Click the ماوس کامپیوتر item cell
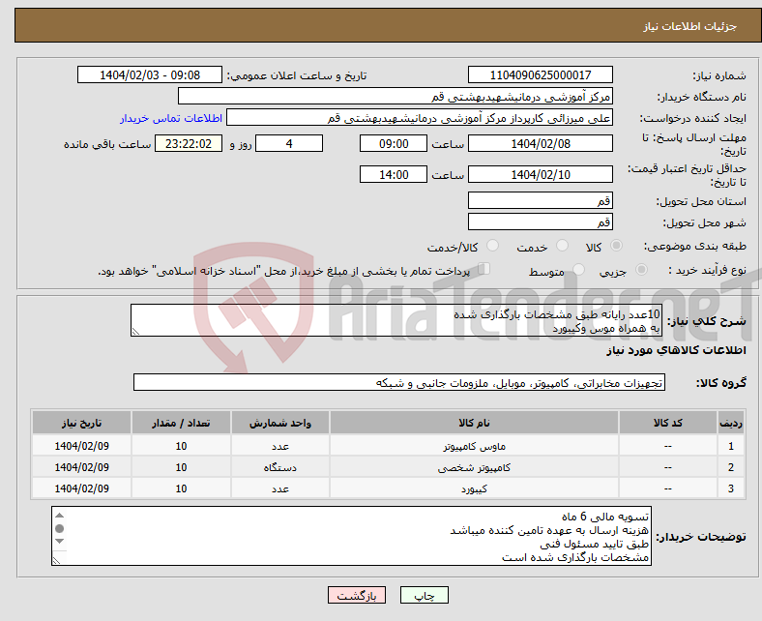The width and height of the screenshot is (762, 621). tap(474, 446)
